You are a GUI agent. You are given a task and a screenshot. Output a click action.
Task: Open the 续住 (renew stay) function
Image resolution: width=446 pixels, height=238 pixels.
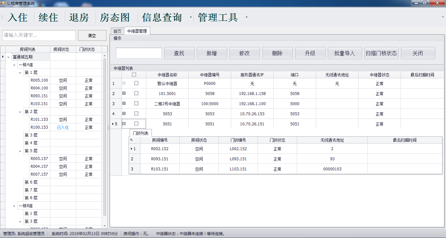click(48, 18)
